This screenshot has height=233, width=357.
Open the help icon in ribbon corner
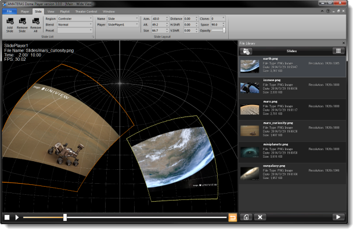pos(328,11)
